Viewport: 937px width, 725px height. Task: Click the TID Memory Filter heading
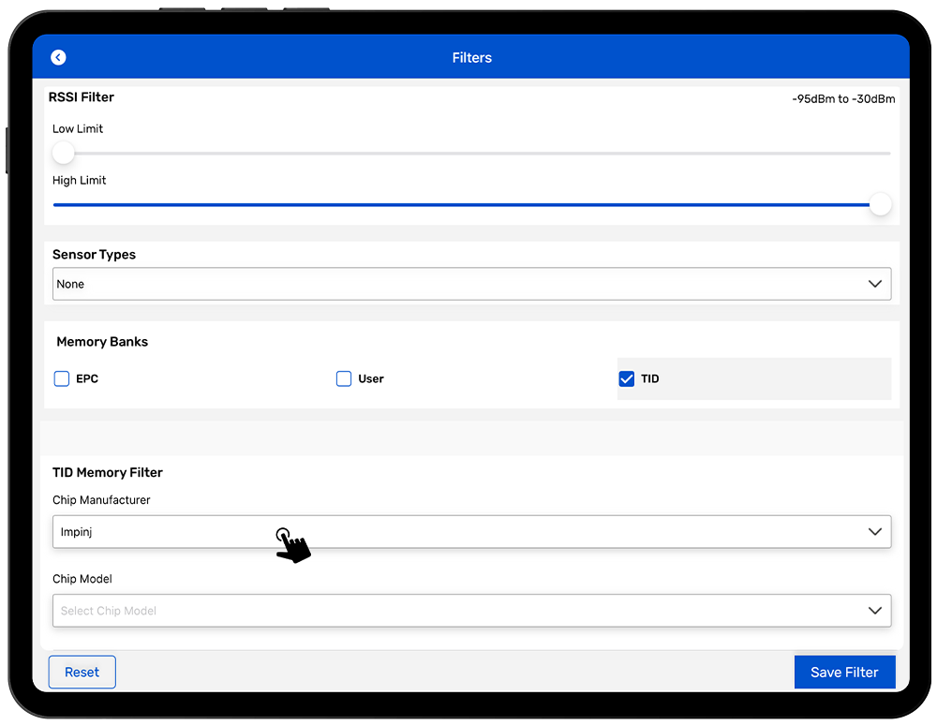point(108,473)
